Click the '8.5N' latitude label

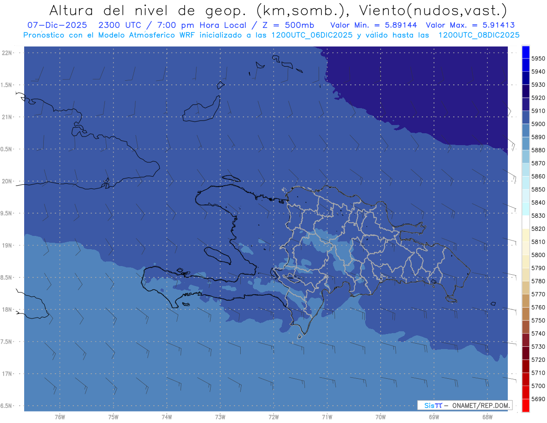tap(6, 277)
